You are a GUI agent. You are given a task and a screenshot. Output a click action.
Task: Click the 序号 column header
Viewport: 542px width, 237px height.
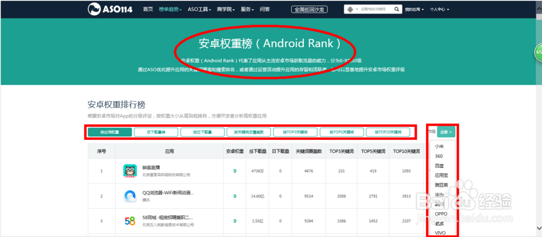(101, 151)
